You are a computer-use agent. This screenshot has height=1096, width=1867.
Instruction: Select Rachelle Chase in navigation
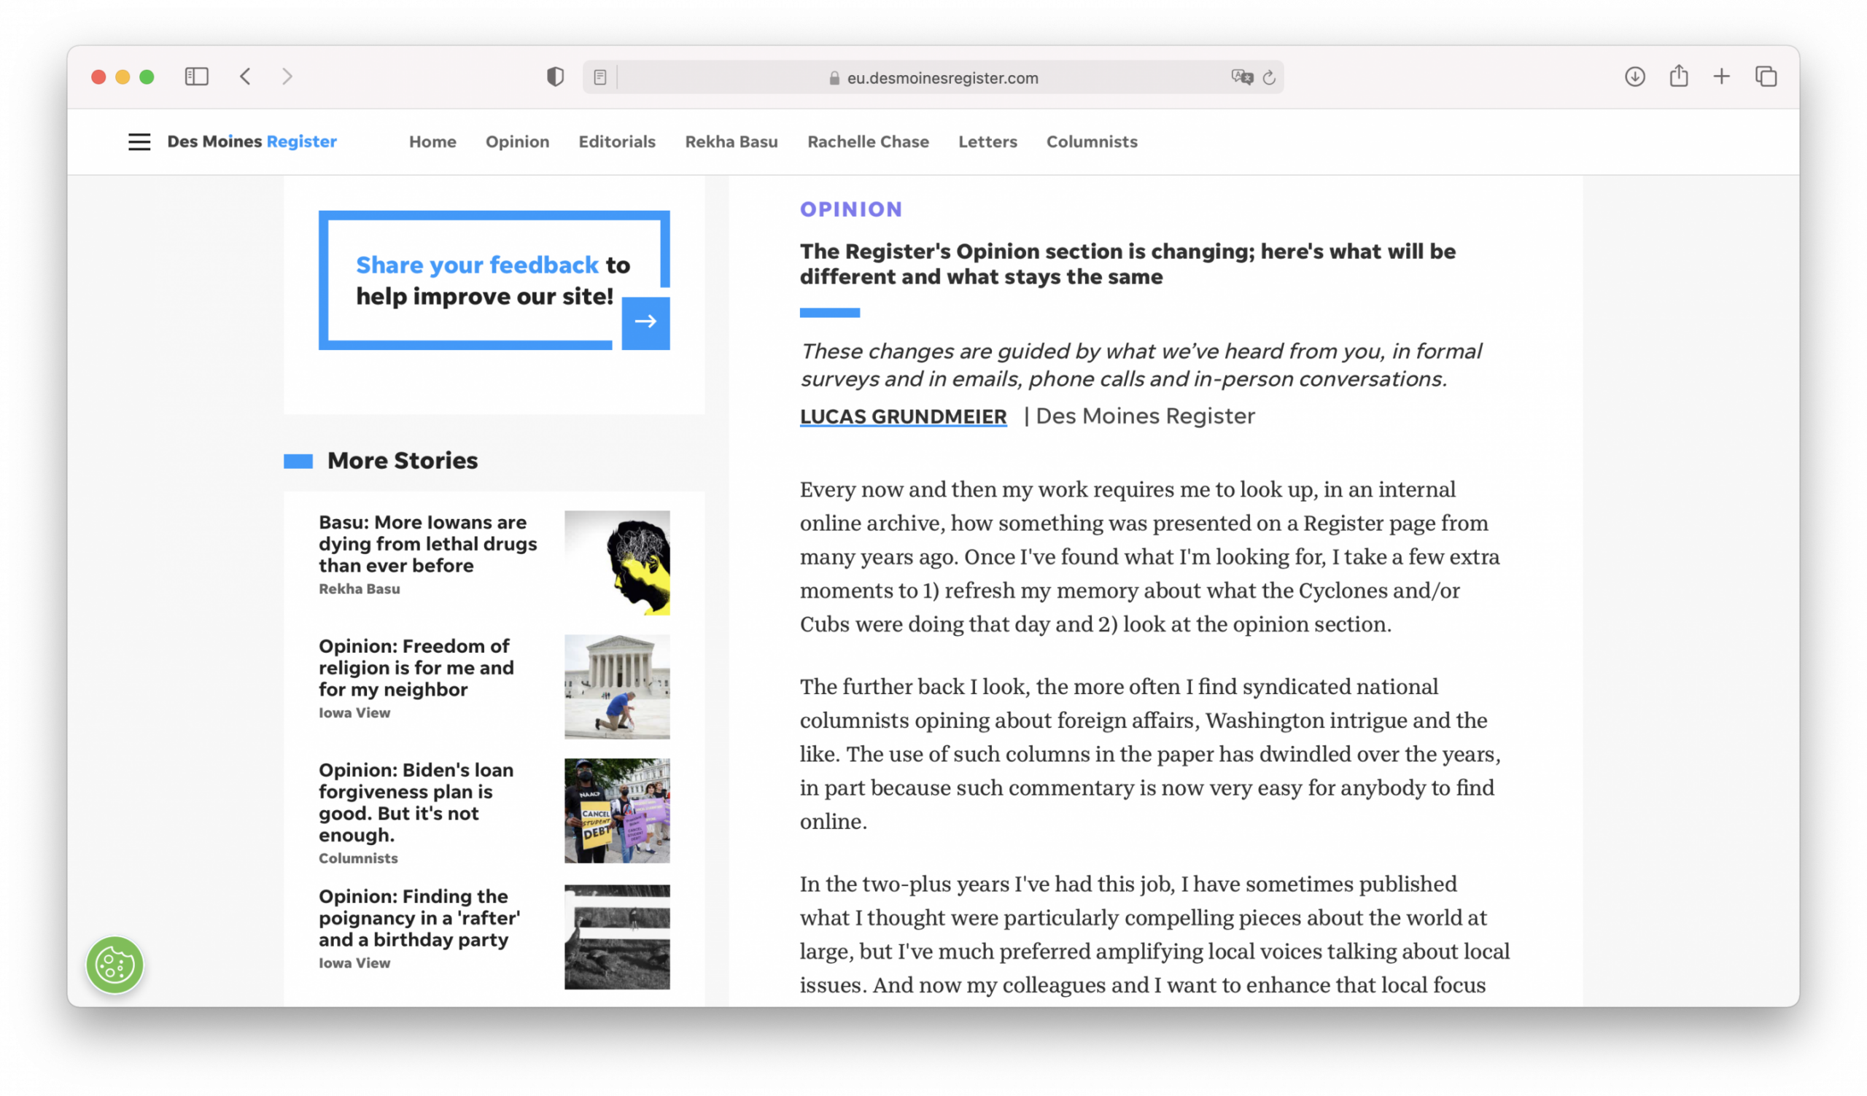coord(869,141)
